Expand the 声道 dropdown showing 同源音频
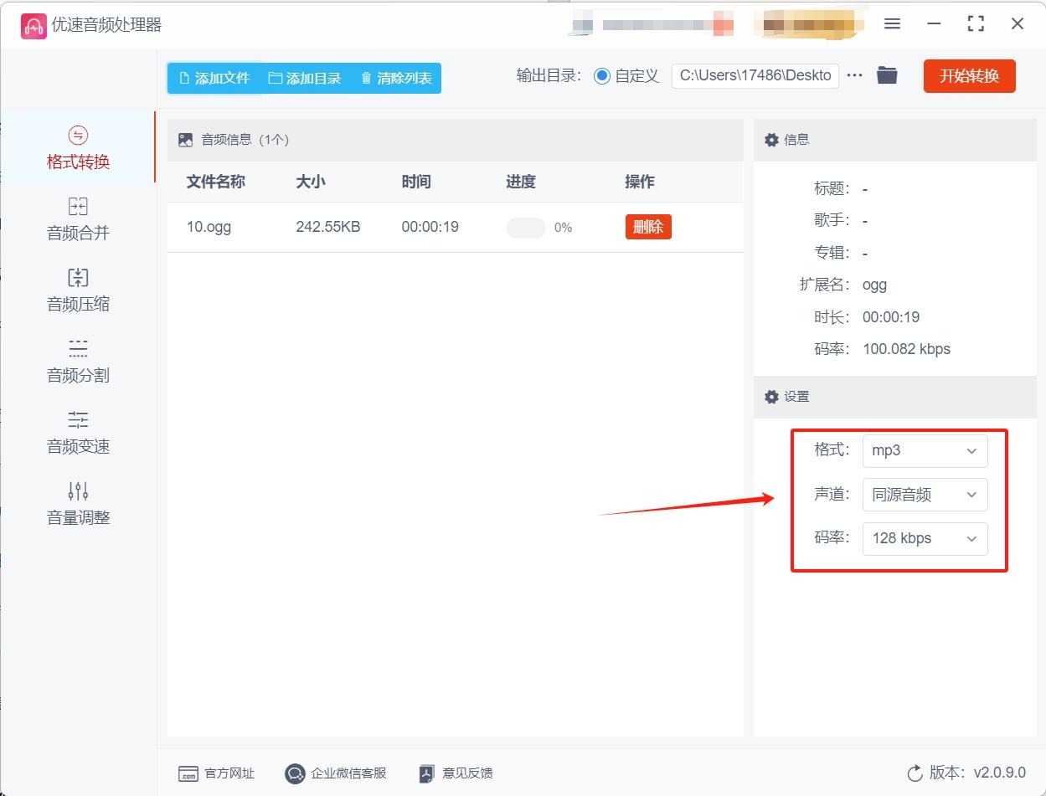This screenshot has height=796, width=1046. (925, 495)
